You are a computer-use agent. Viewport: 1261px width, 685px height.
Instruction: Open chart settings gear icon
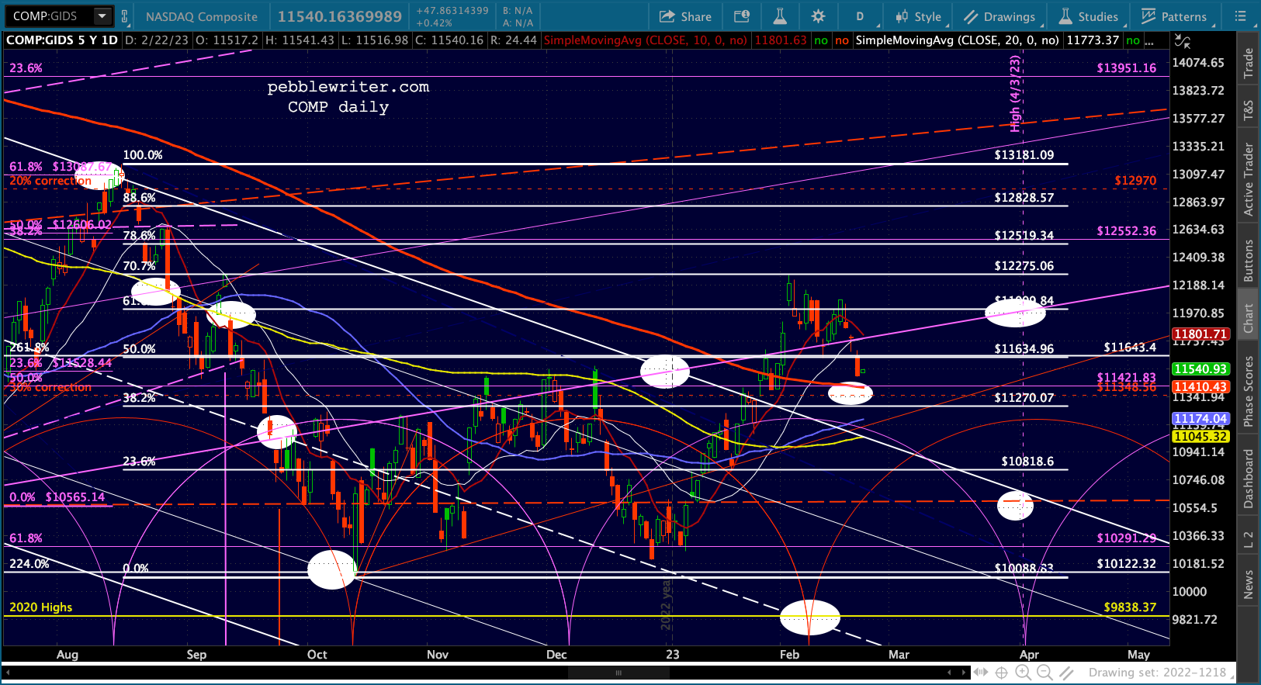tap(818, 16)
